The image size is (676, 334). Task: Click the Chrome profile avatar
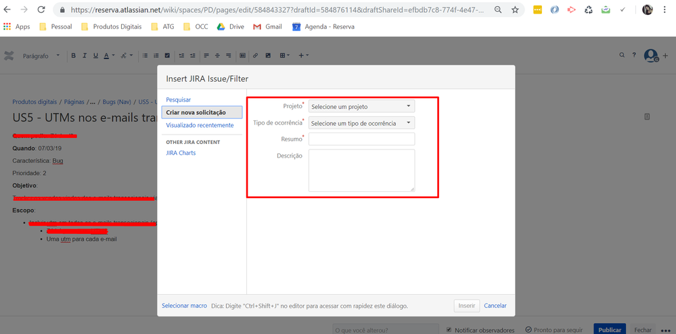tap(648, 9)
